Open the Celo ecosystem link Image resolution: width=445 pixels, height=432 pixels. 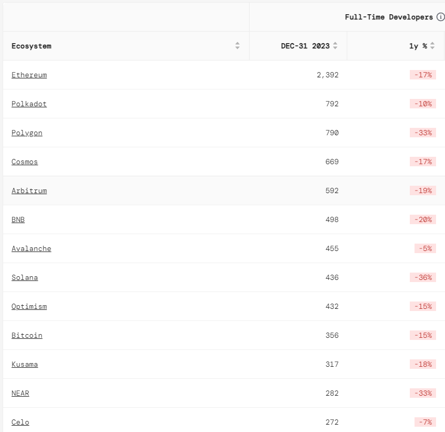[x=20, y=422]
